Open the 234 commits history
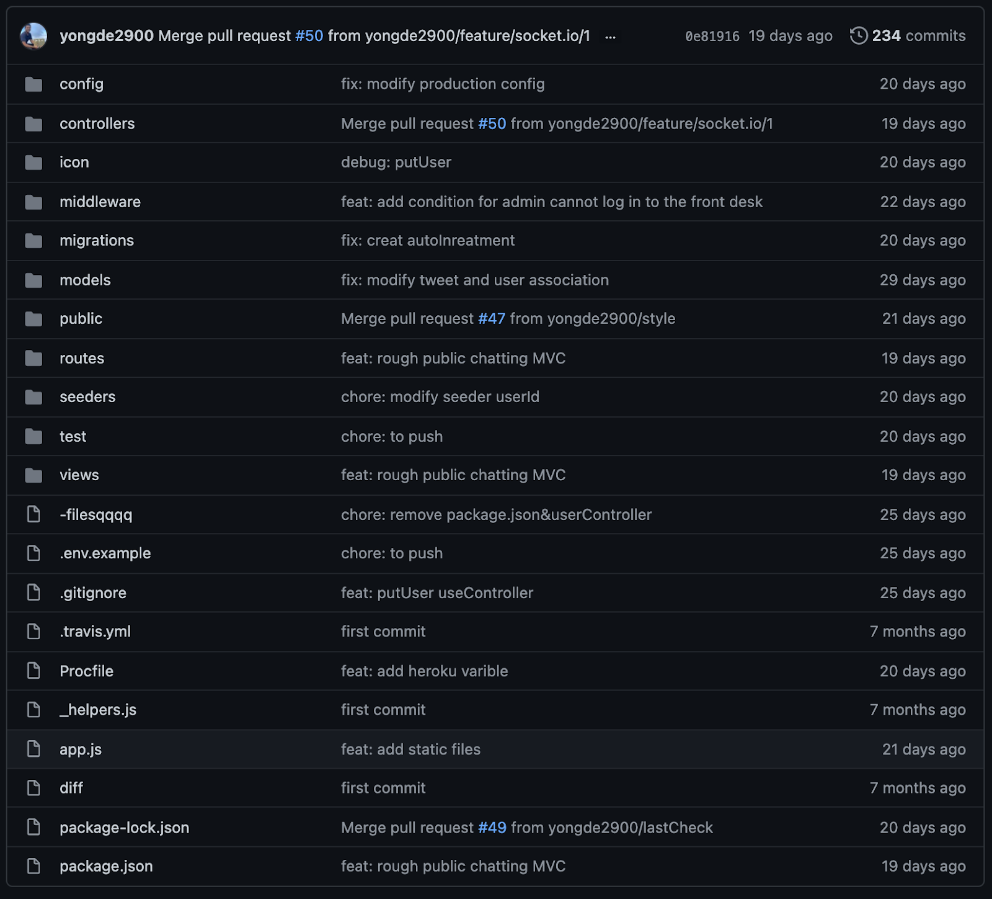 pyautogui.click(x=908, y=36)
